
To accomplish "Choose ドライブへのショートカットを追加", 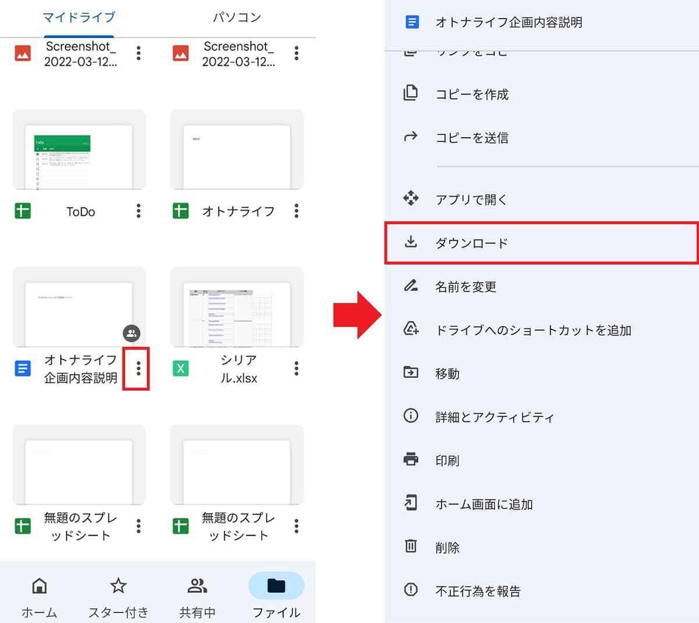I will pyautogui.click(x=533, y=330).
